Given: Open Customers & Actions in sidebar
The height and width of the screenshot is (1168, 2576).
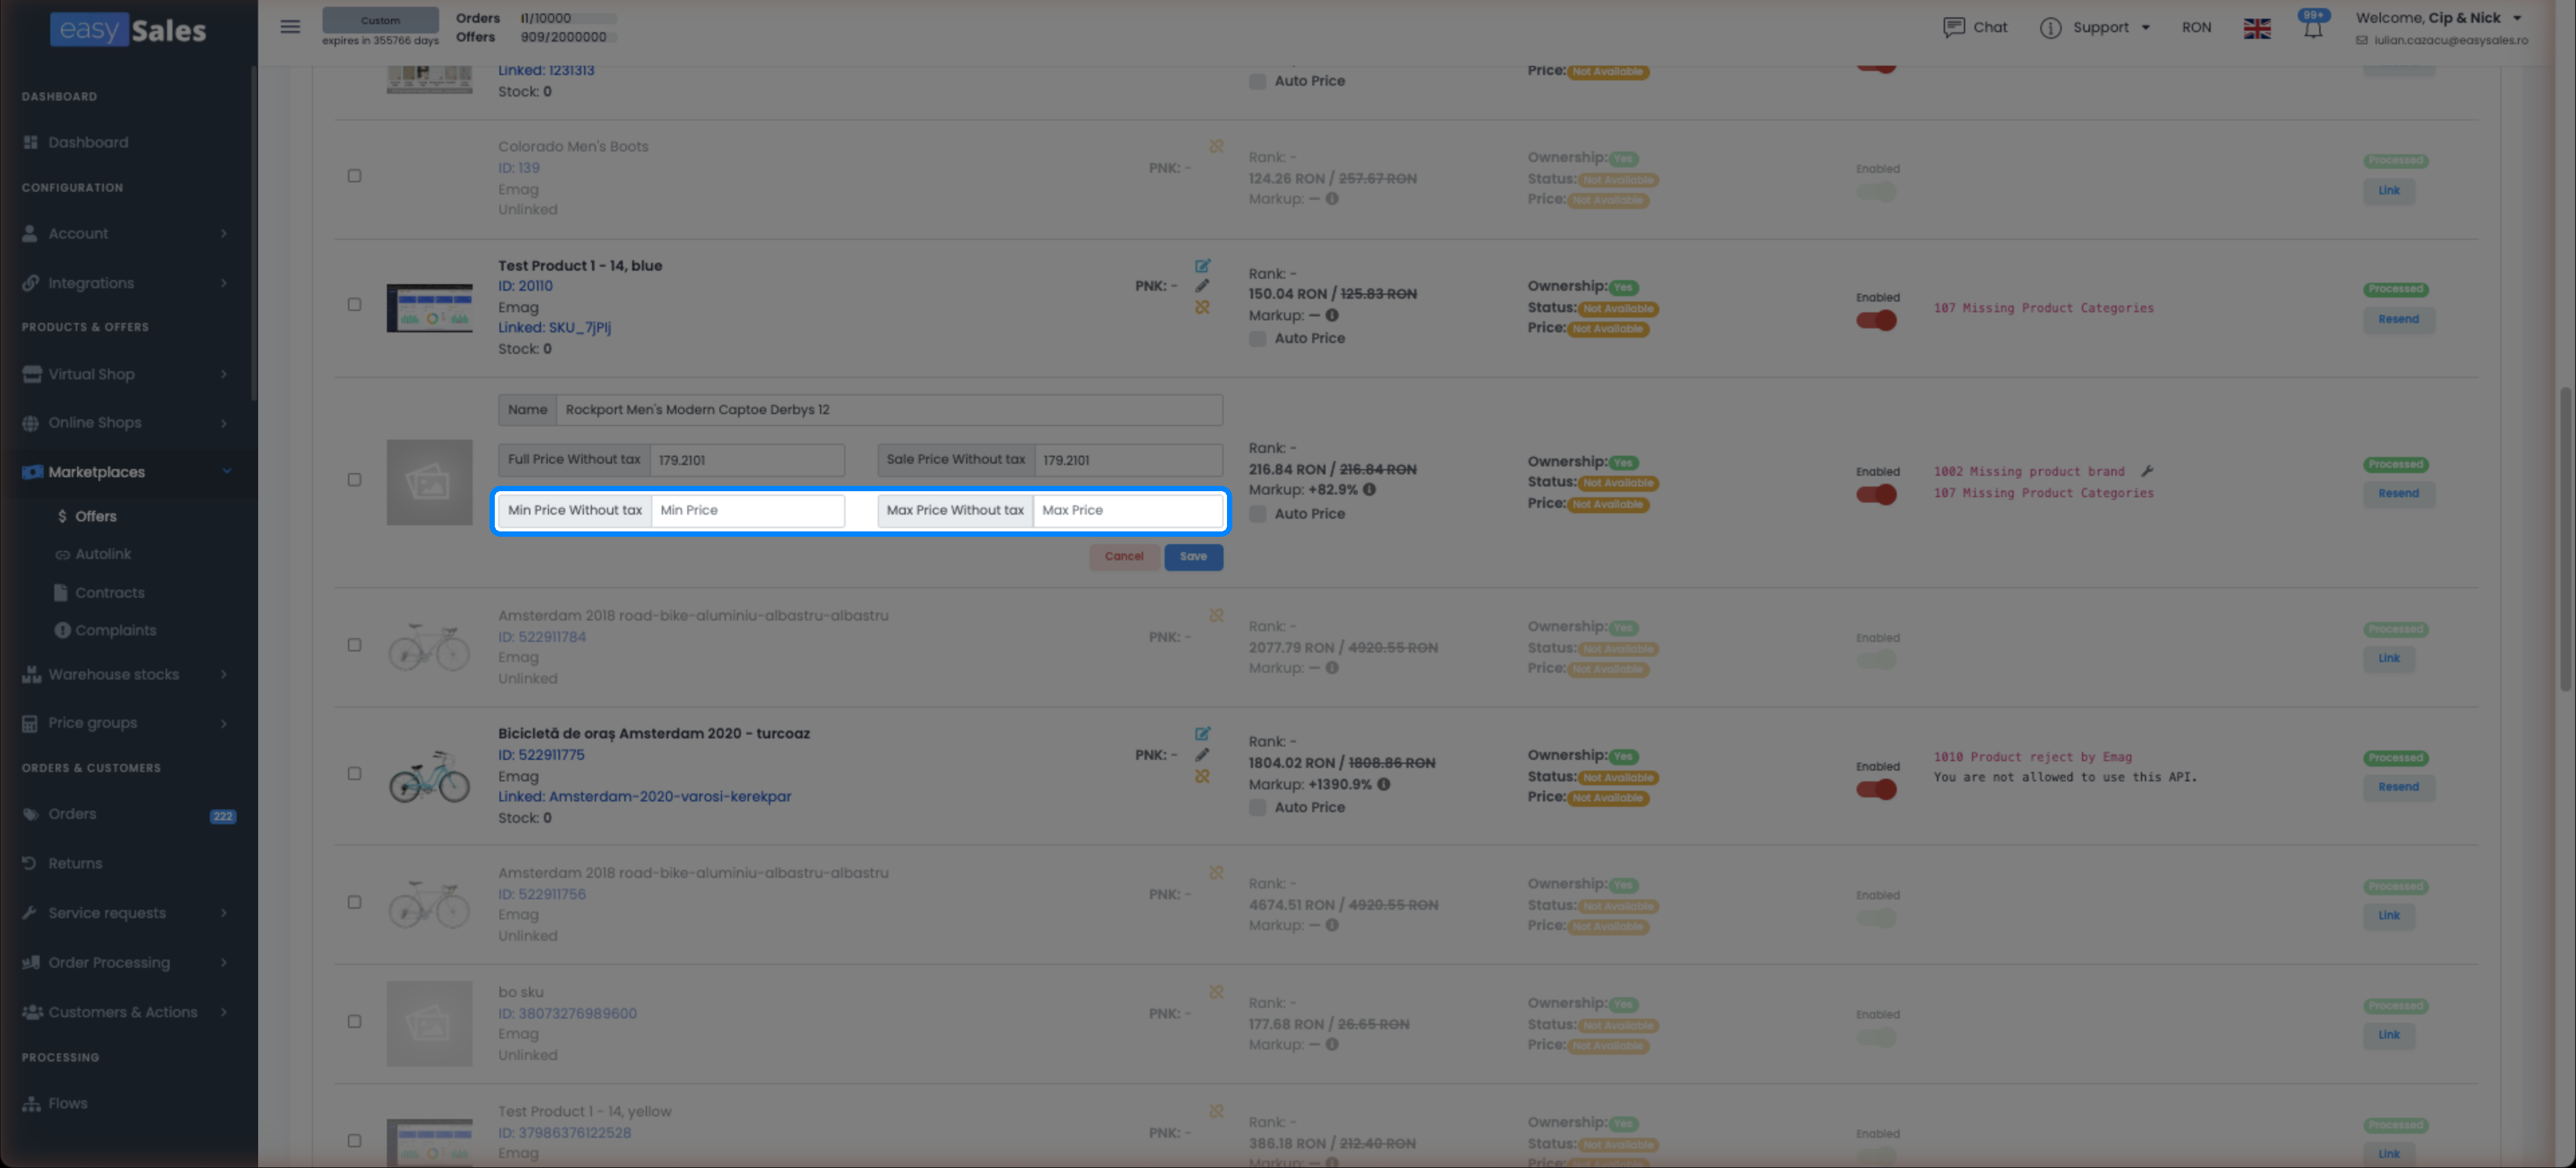Looking at the screenshot, I should pyautogui.click(x=127, y=1012).
